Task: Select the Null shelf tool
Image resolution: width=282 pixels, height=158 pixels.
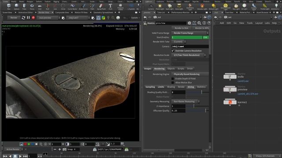Action: [x=48, y=7]
